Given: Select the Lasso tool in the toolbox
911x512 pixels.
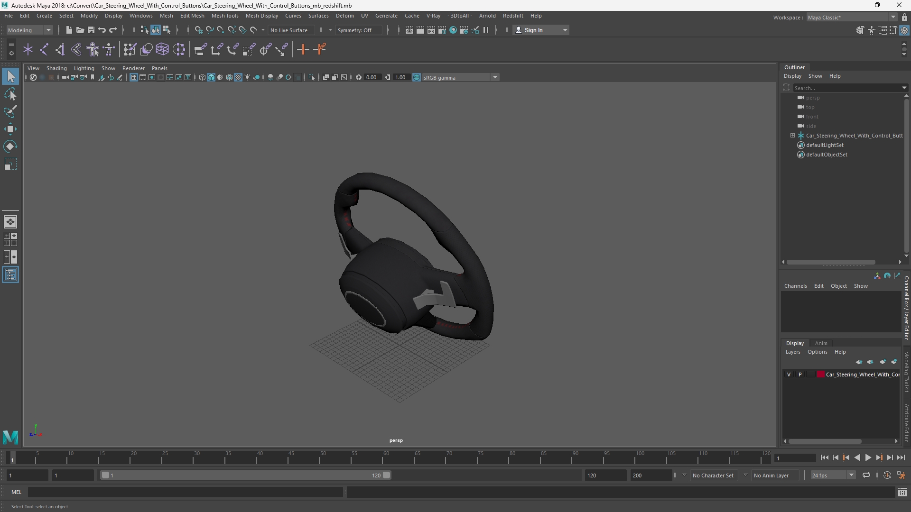Looking at the screenshot, I should coord(10,94).
